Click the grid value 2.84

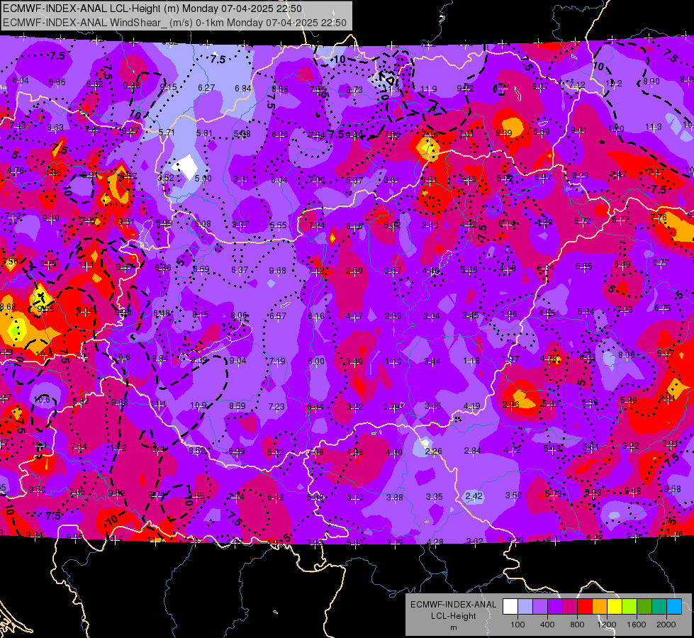pyautogui.click(x=472, y=451)
